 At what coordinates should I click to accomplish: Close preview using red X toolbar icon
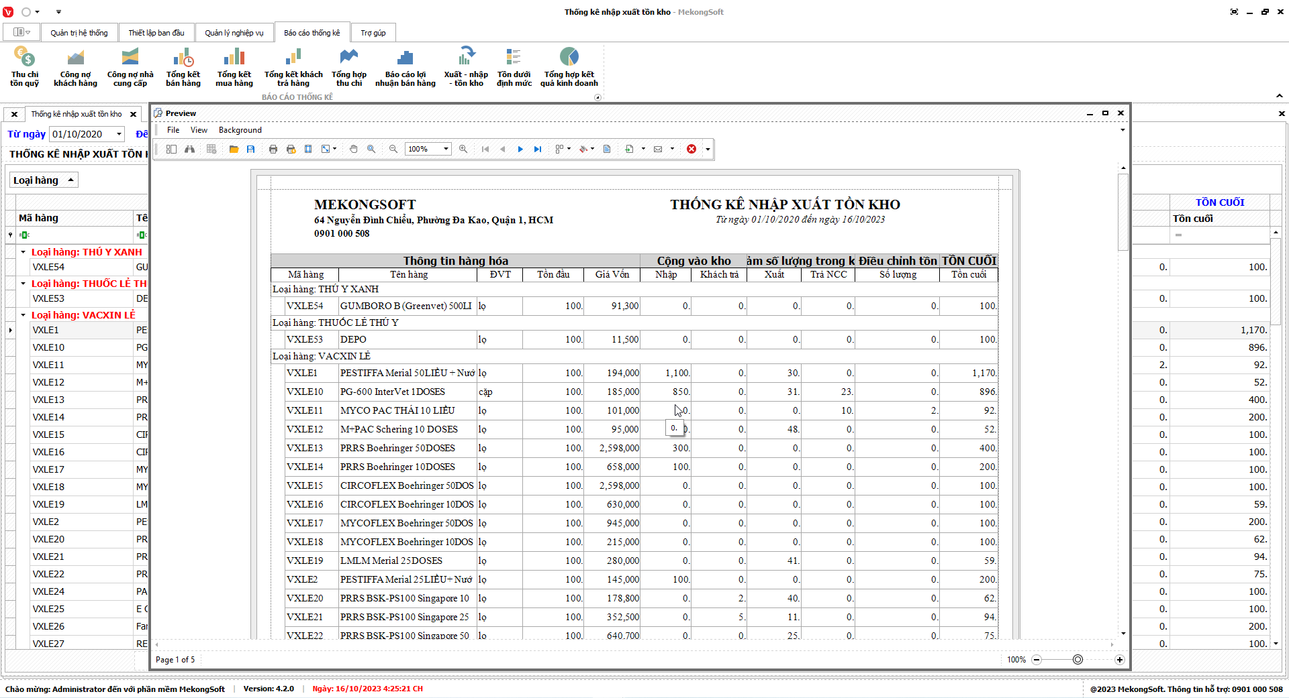(x=691, y=149)
